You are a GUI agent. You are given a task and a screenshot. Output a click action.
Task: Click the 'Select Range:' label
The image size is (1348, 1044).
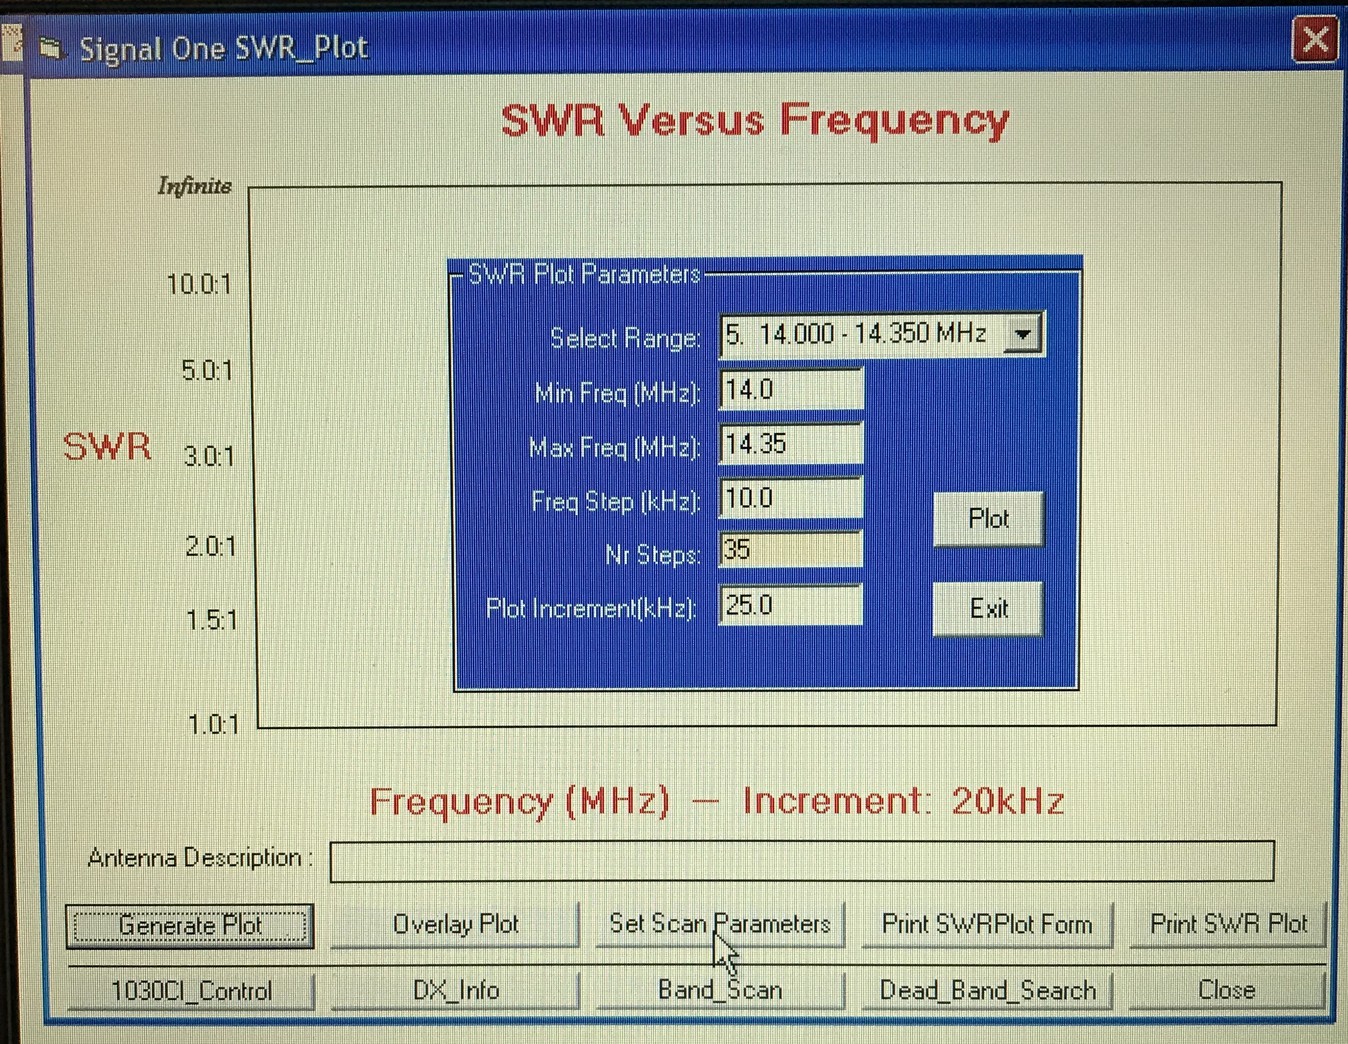pyautogui.click(x=625, y=338)
